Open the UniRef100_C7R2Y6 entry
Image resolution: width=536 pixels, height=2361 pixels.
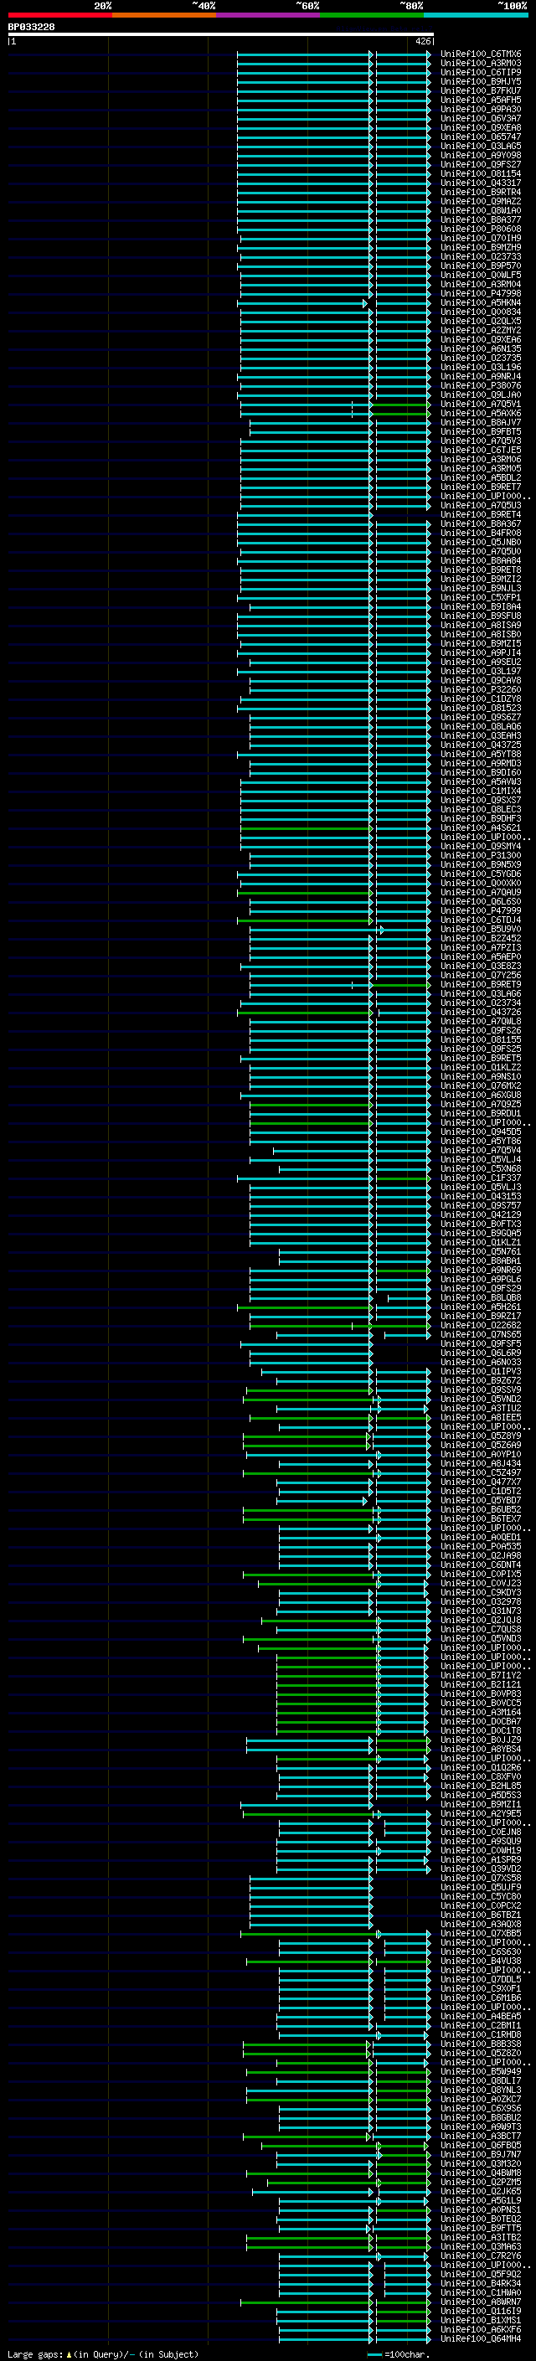[x=480, y=2255]
